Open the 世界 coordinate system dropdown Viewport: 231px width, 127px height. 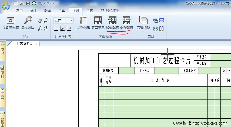(x=71, y=20)
